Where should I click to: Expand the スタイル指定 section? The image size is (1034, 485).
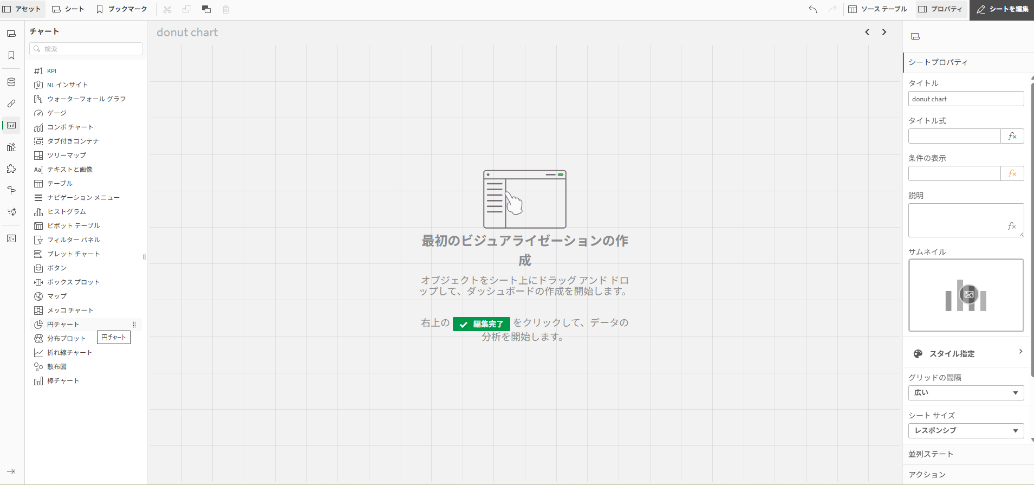pyautogui.click(x=967, y=353)
